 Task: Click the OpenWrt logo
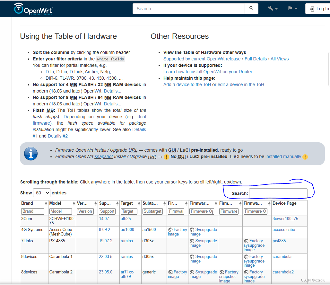pos(33,9)
